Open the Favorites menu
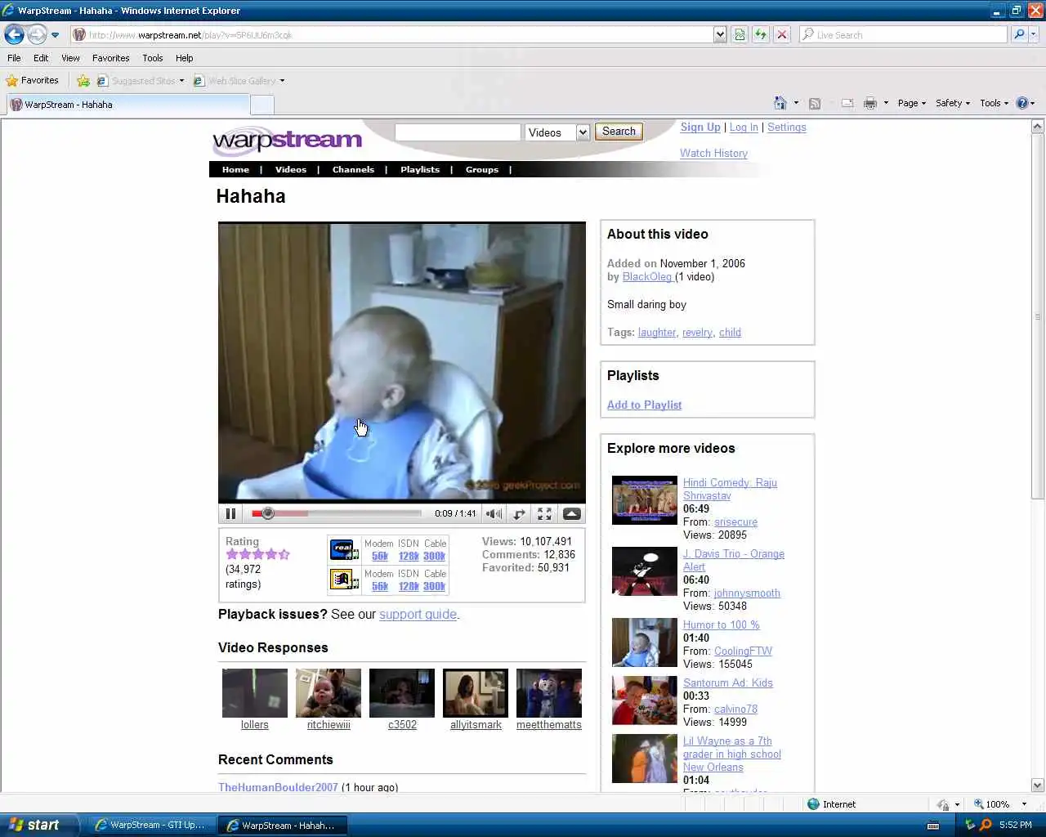 click(x=110, y=58)
